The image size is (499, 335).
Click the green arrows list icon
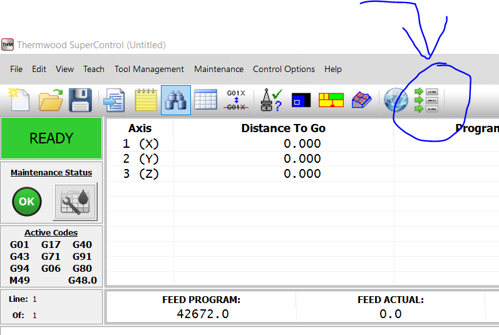(x=426, y=100)
